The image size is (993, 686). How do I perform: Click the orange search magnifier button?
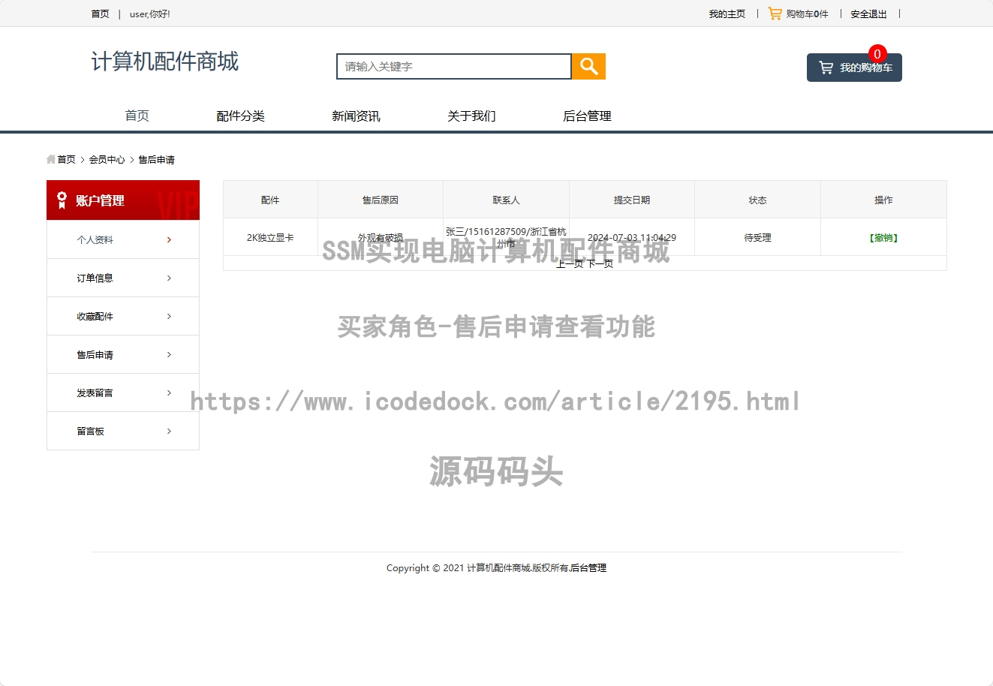588,66
